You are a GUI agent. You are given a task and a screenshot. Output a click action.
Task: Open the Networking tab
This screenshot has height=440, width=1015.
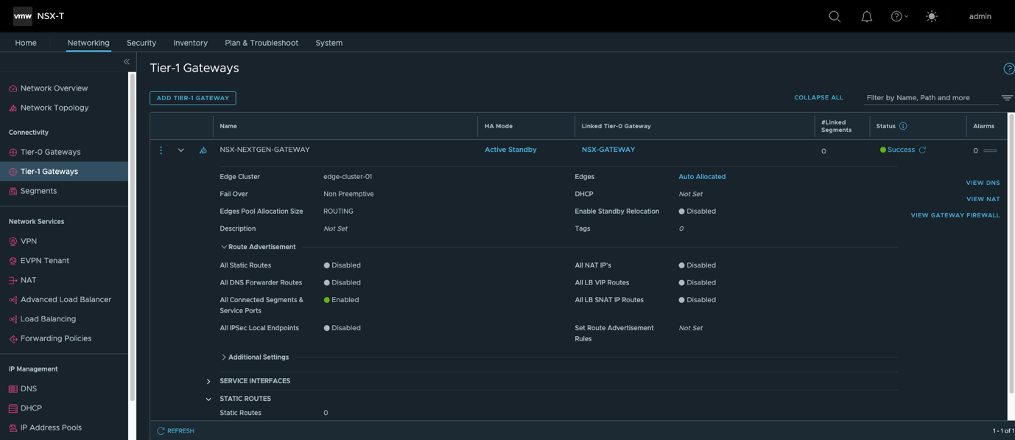(88, 43)
